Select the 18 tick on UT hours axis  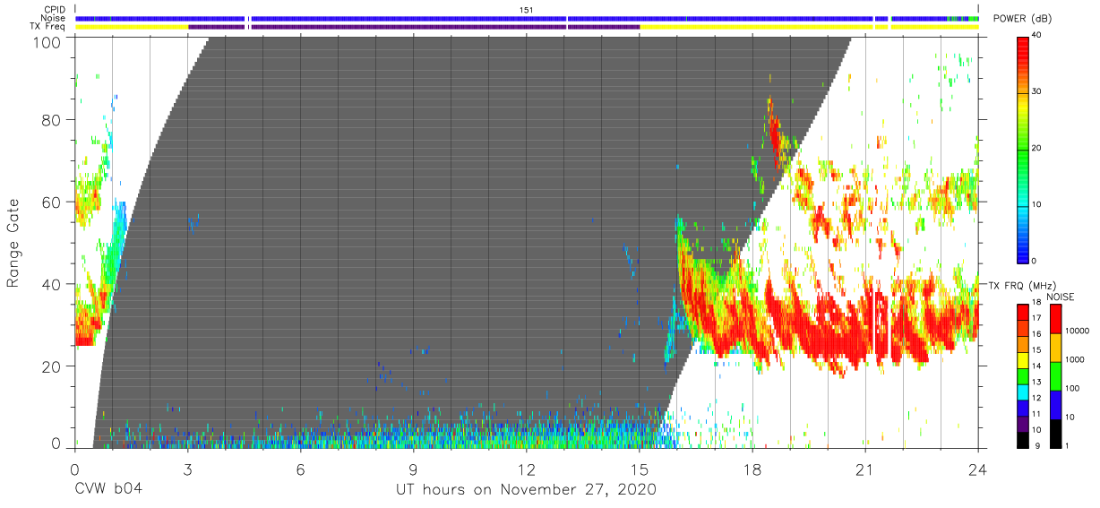pyautogui.click(x=752, y=469)
